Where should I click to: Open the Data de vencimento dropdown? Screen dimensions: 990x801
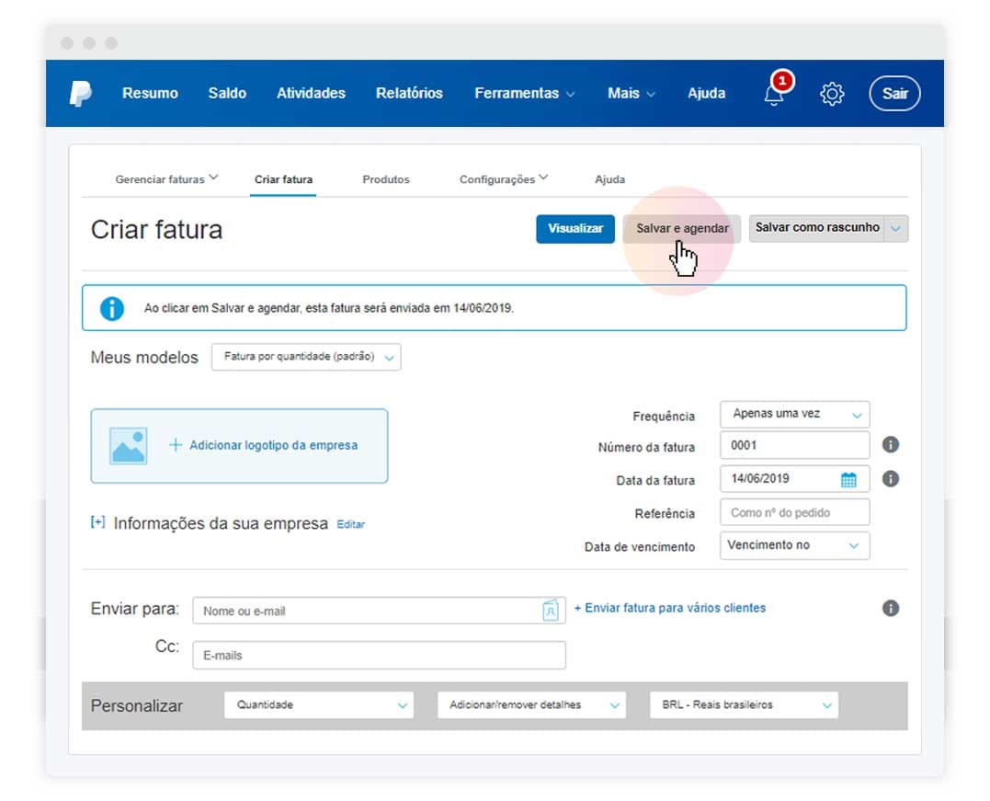(794, 545)
